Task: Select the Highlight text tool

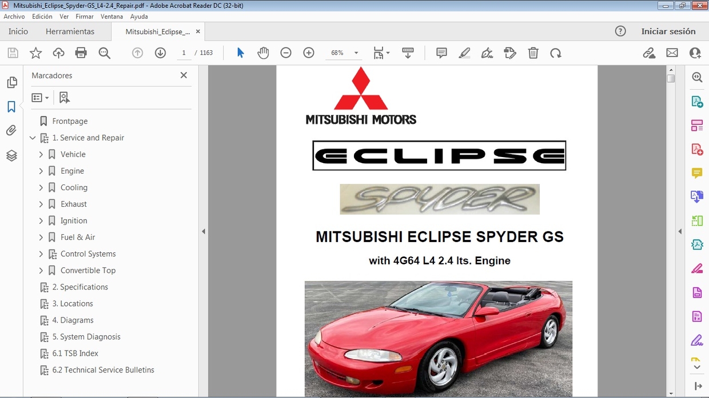Action: (x=464, y=53)
